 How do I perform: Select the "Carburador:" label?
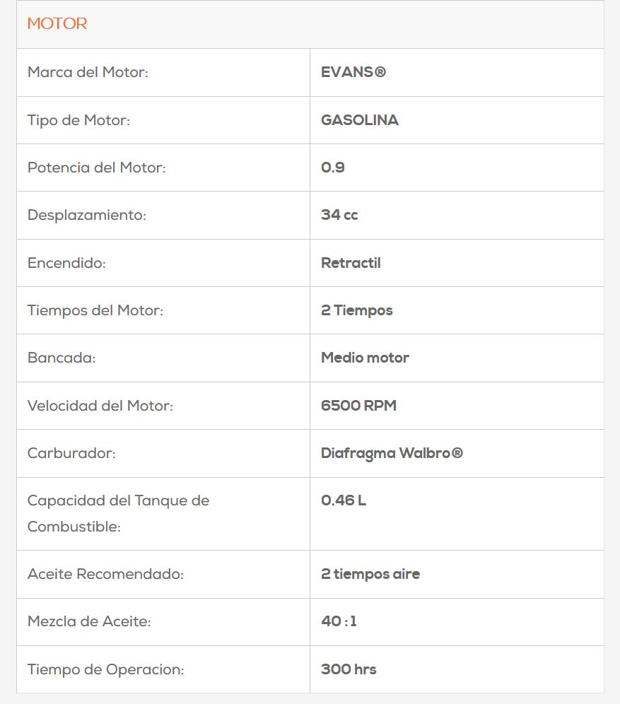pos(71,453)
